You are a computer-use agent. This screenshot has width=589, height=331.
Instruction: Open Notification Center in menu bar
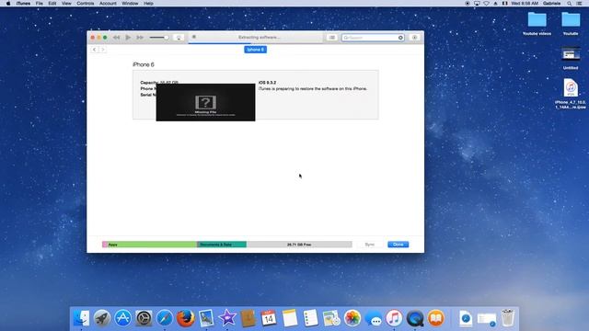(580, 4)
